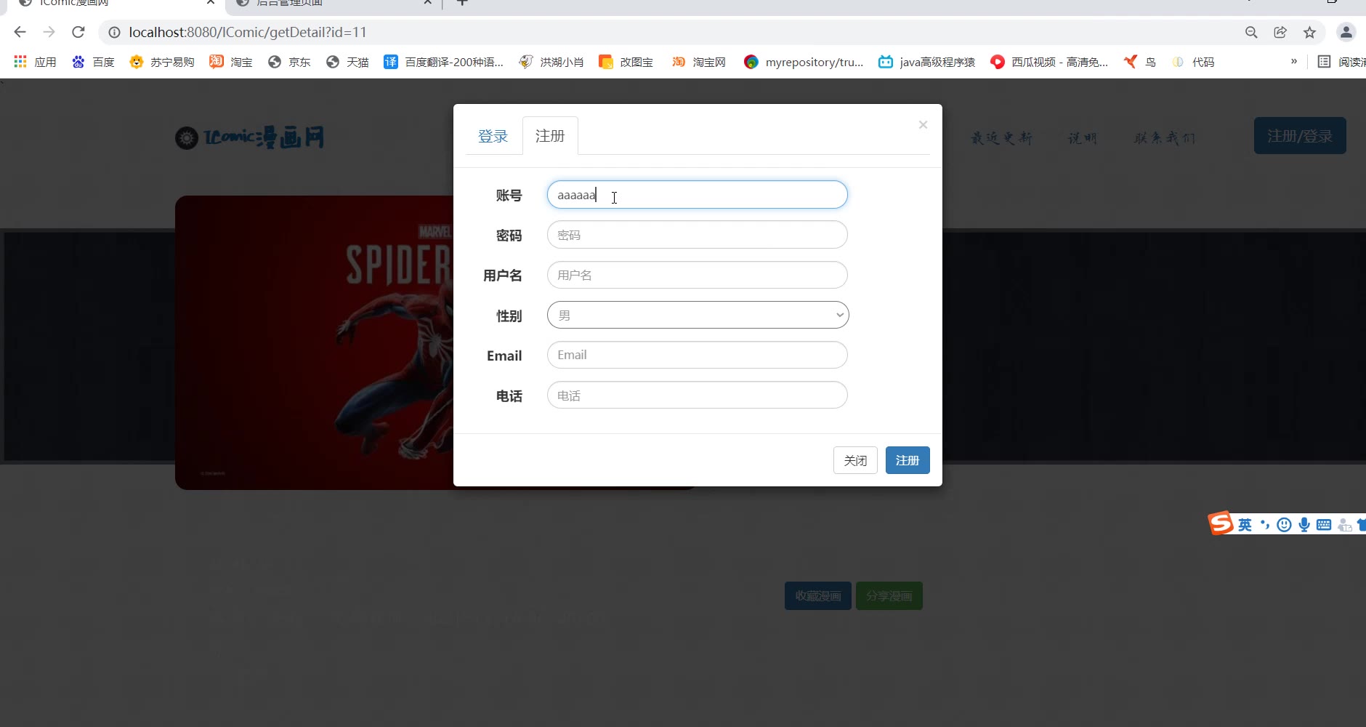Open Sogou soft keyboard icon
Image resolution: width=1366 pixels, height=727 pixels.
tap(1324, 525)
